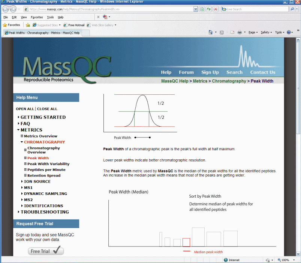Click the Internet zone globe icon
This screenshot has width=301, height=263.
[226, 260]
